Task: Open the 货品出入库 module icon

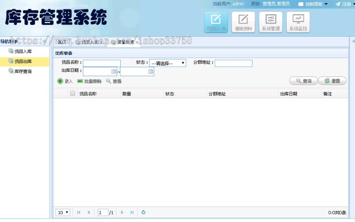Action: [x=216, y=22]
